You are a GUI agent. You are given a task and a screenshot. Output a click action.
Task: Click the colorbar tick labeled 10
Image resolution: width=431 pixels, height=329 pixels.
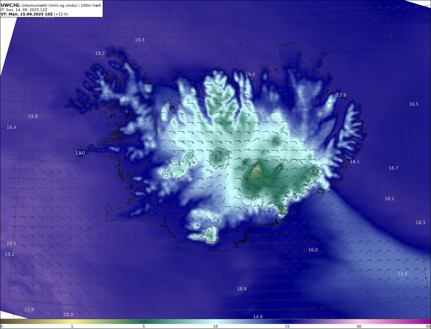[215, 326]
